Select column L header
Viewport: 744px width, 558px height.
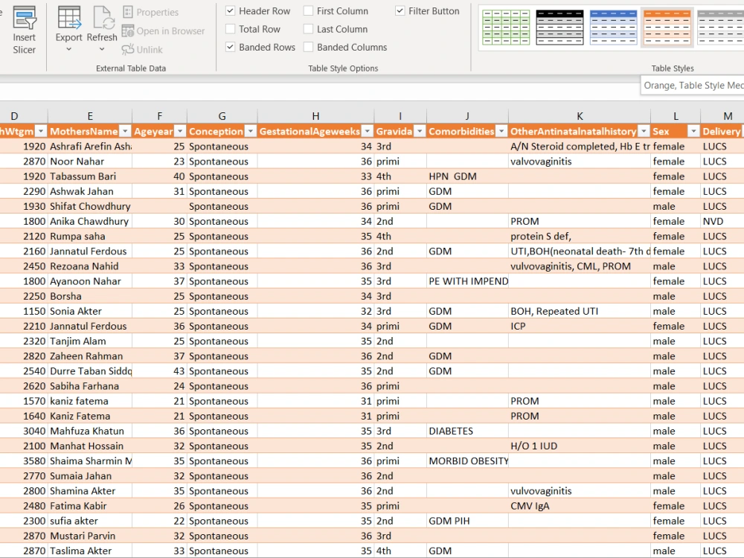pos(676,116)
